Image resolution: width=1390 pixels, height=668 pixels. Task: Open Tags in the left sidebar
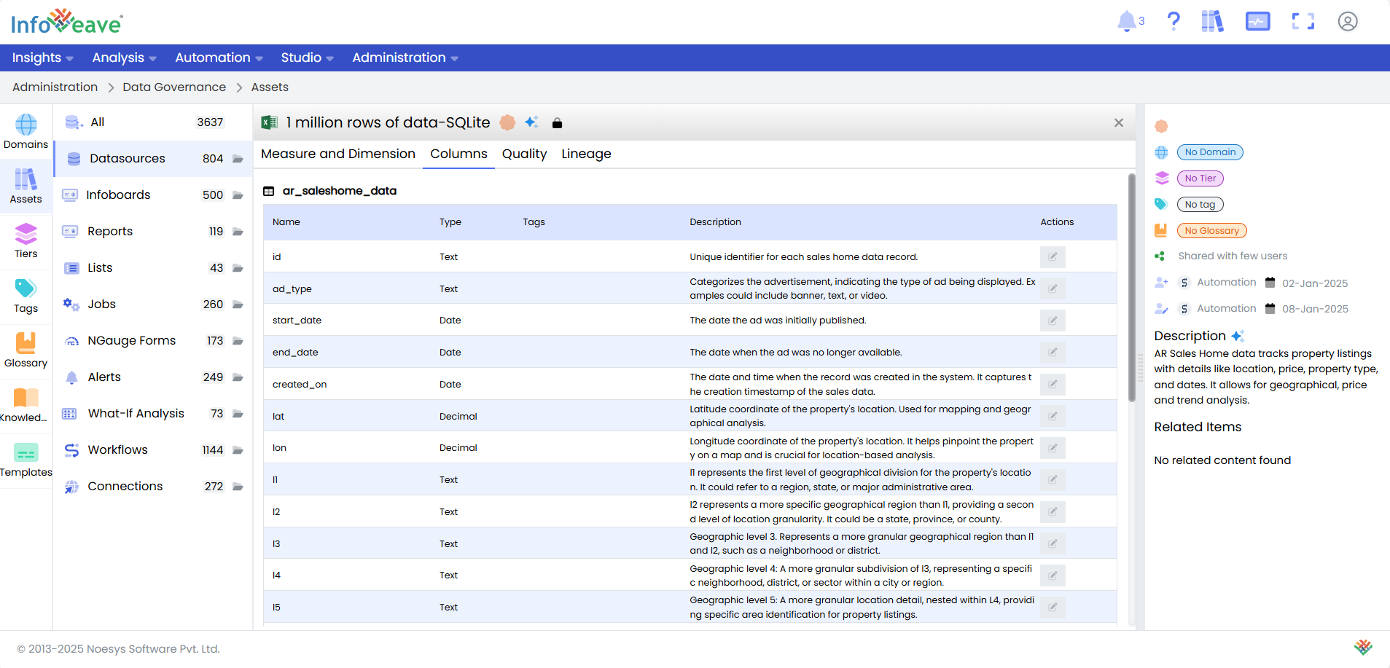(x=26, y=295)
